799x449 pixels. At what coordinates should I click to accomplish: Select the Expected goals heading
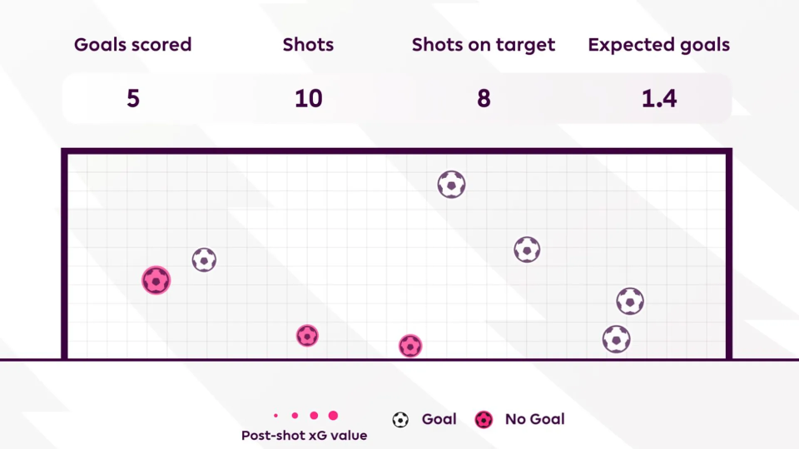click(x=658, y=45)
